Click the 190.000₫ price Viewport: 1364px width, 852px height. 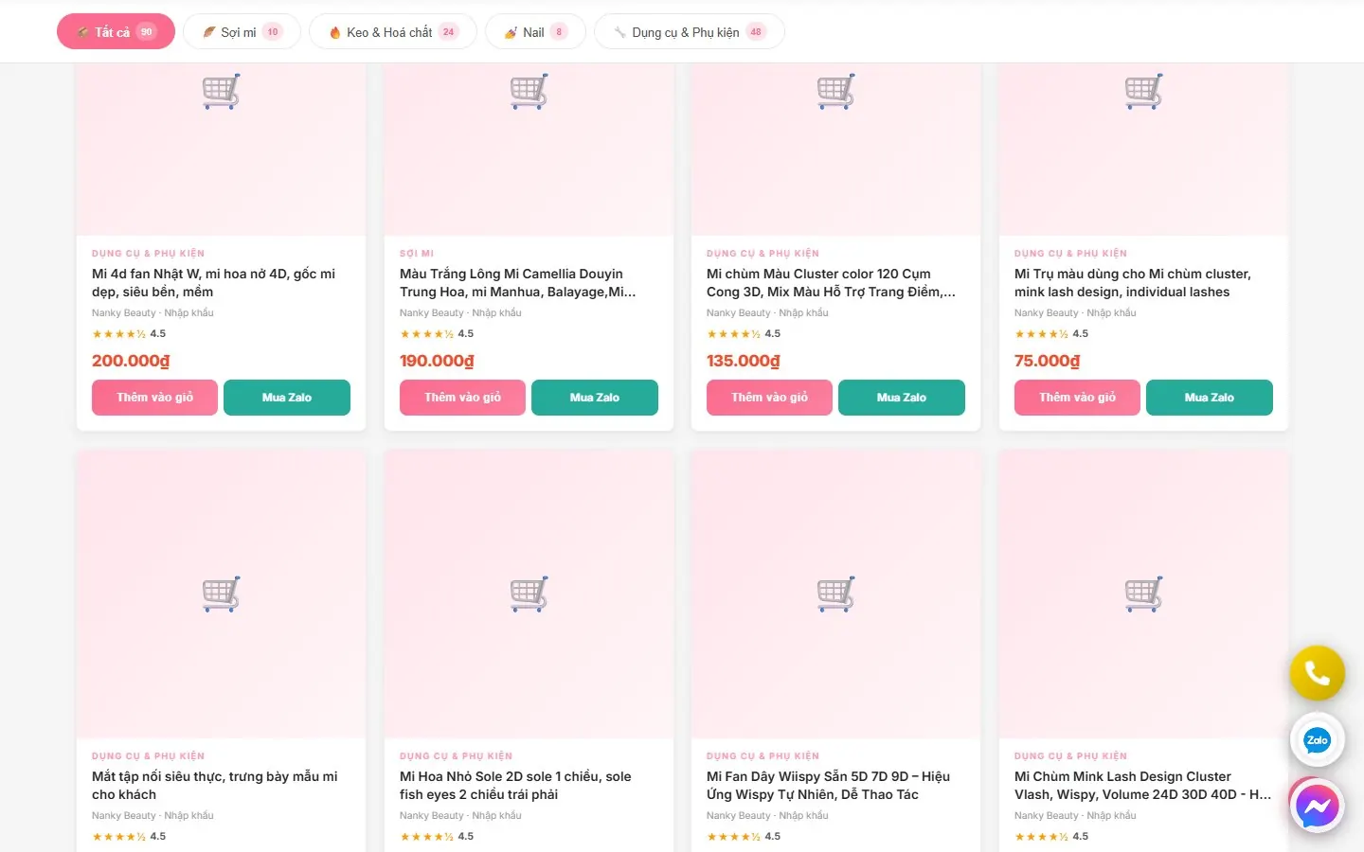tap(437, 361)
